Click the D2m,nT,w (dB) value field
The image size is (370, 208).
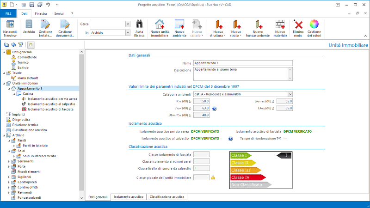(x=201, y=115)
